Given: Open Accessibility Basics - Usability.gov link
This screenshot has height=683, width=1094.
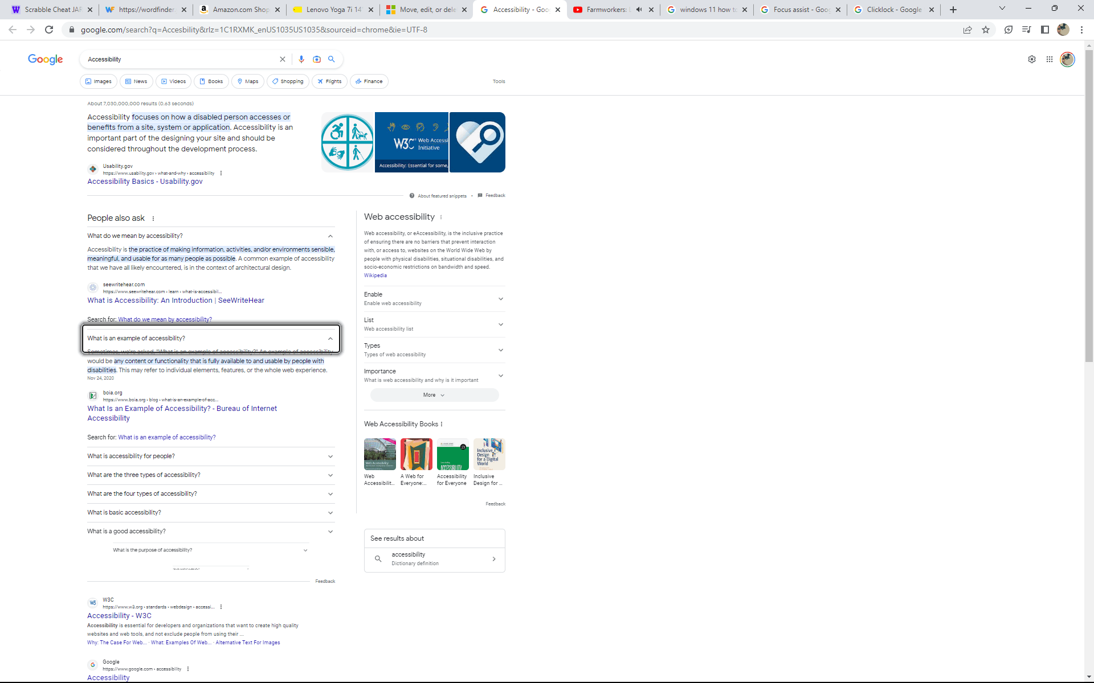Looking at the screenshot, I should tap(145, 182).
